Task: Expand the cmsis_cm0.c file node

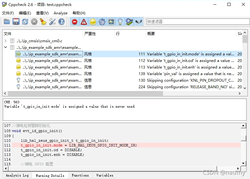Action: pyautogui.click(x=6, y=41)
